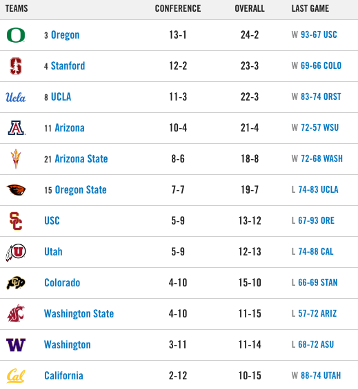Open the Arizona State team link

tap(81, 159)
